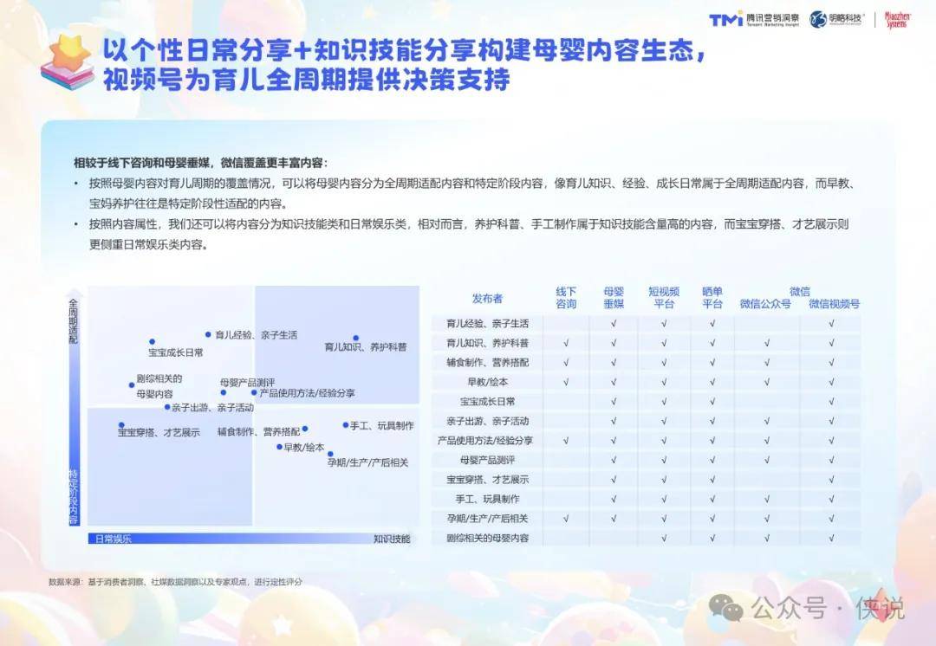Image resolution: width=936 pixels, height=646 pixels.
Task: Click the 线下咨询 checkmark in the 早教/绘本 row
Action: (566, 382)
